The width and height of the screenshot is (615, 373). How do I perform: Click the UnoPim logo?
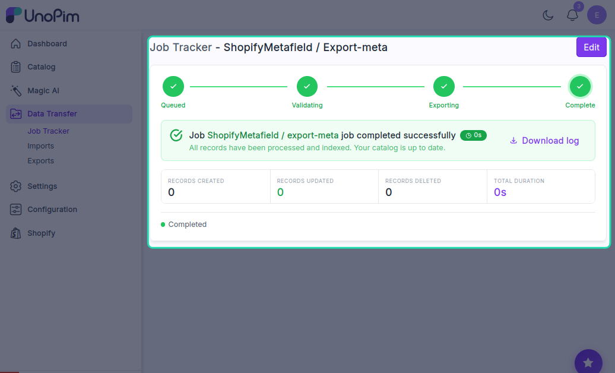42,15
